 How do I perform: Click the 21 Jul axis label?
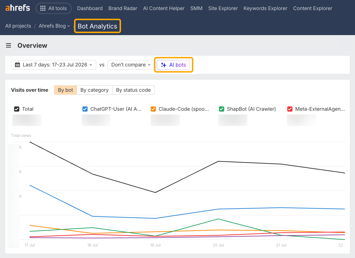click(x=281, y=245)
